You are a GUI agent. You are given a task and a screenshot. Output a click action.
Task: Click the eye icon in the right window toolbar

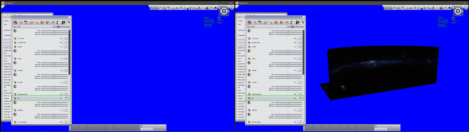[411, 8]
